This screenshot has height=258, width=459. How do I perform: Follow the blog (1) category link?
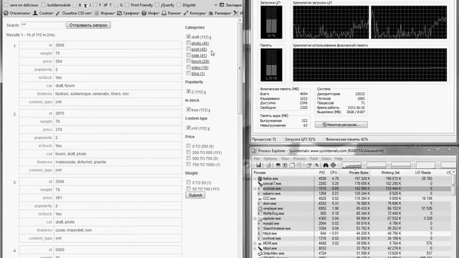pos(198,73)
